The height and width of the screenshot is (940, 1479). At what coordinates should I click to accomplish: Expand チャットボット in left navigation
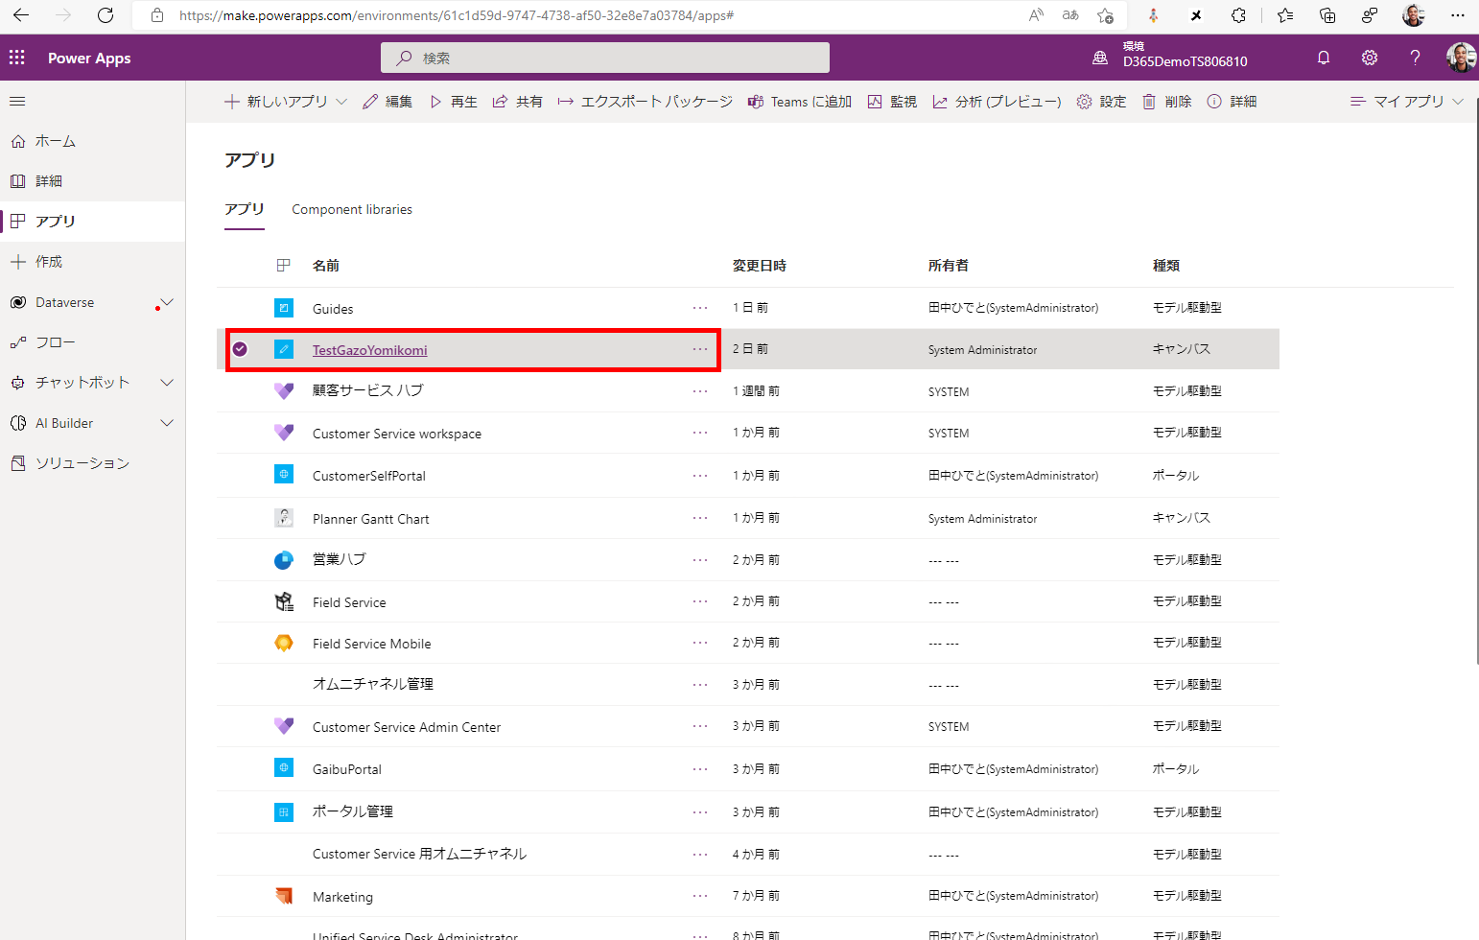167,383
